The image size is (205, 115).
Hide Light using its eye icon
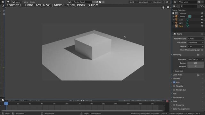(x=202, y=23)
